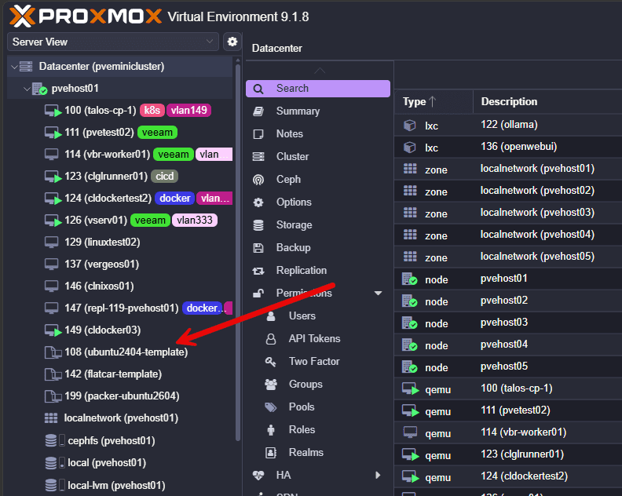This screenshot has height=496, width=622.
Task: Select the node pvehost04 row
Action: pos(508,345)
